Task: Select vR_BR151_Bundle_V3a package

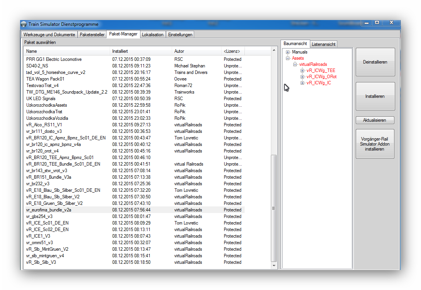Action: pyautogui.click(x=134, y=177)
